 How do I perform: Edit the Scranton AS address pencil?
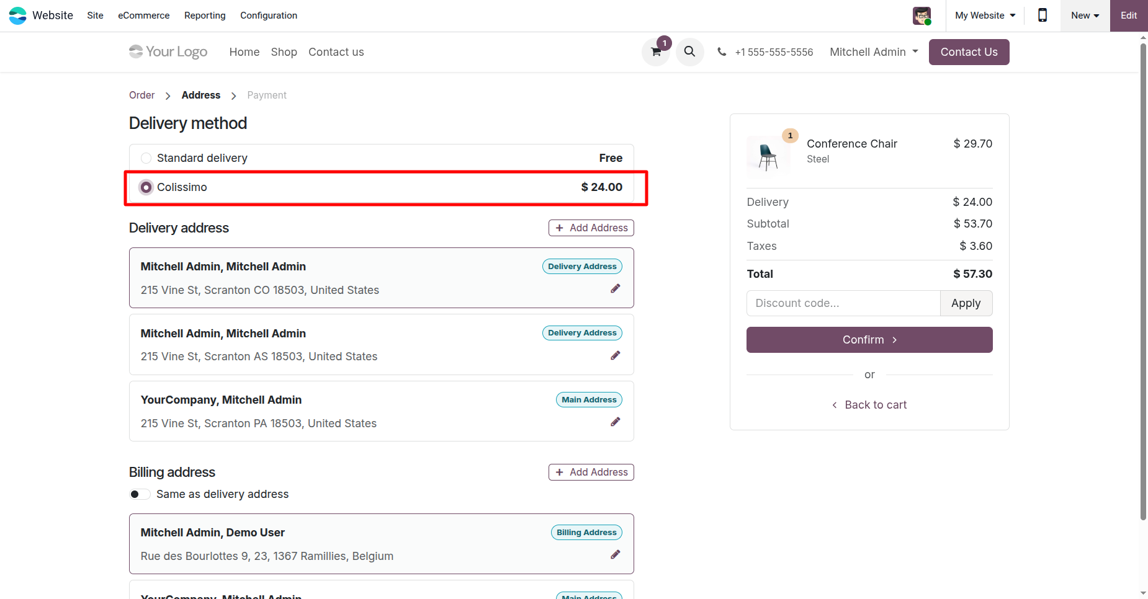pos(615,355)
